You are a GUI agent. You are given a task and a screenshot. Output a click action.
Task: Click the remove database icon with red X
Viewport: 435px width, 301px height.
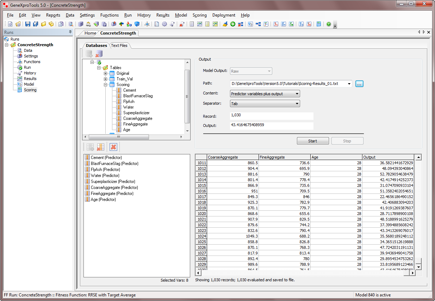(x=99, y=54)
